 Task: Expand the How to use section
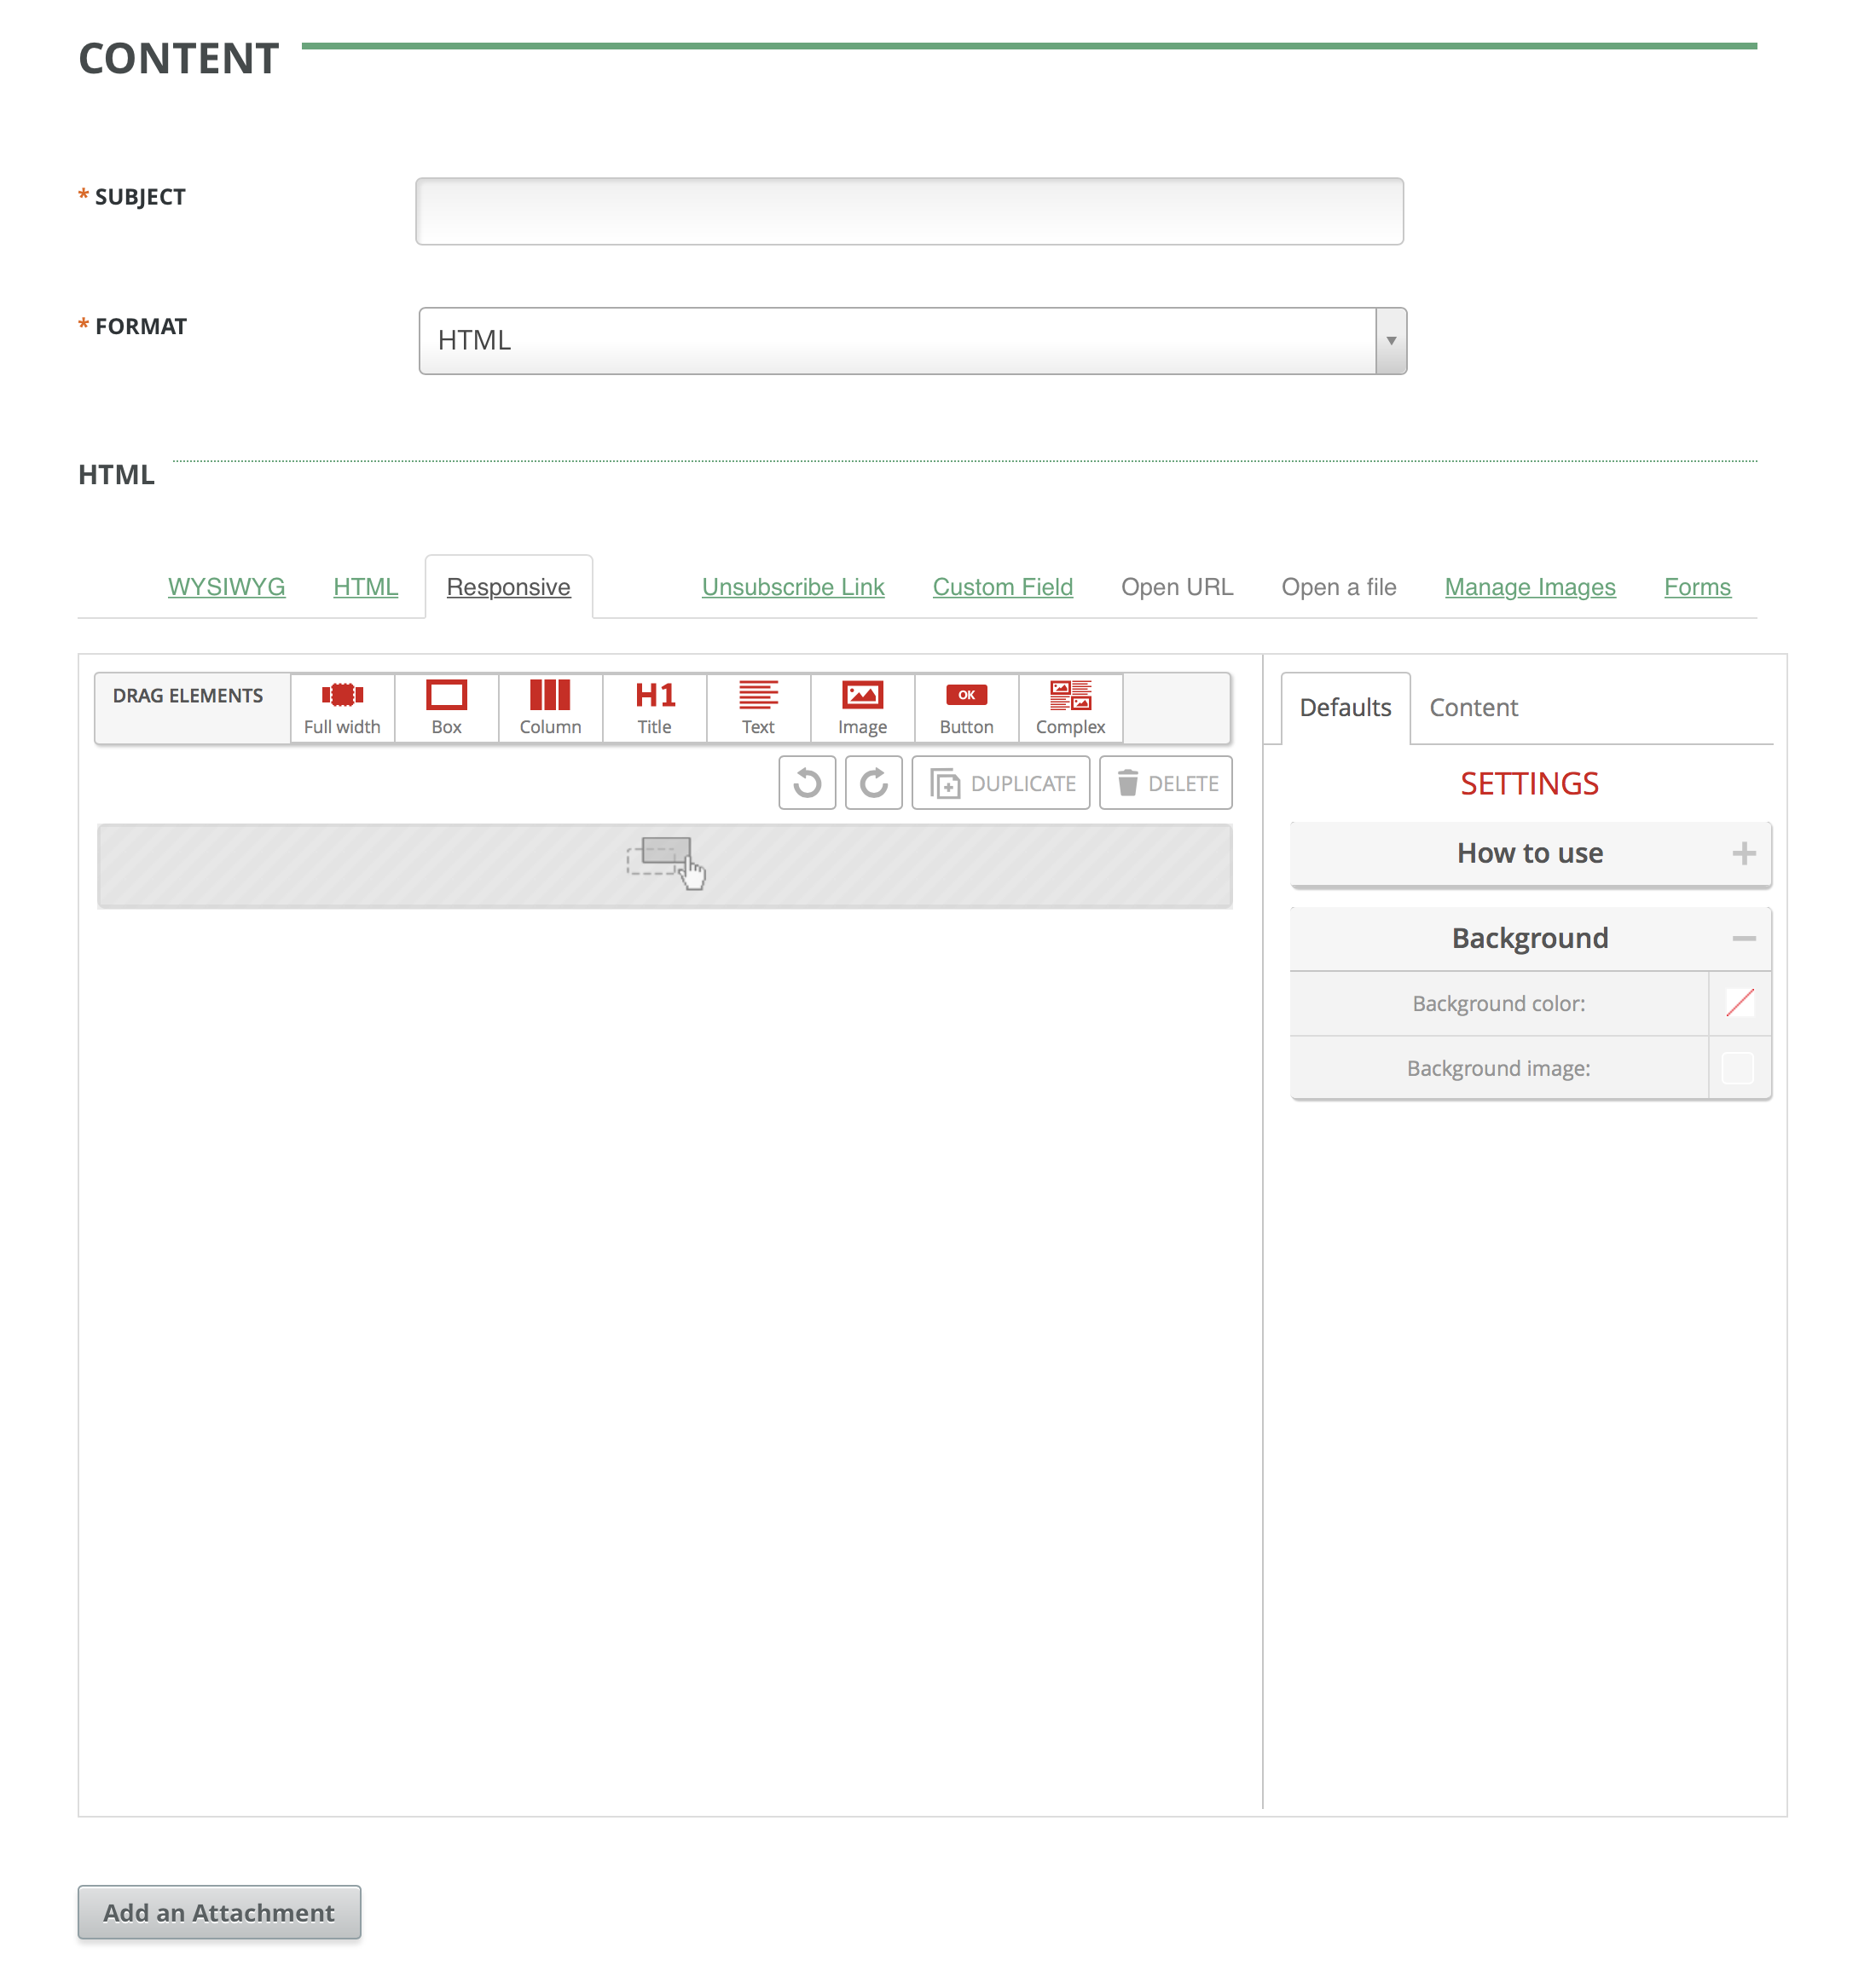pyautogui.click(x=1745, y=853)
